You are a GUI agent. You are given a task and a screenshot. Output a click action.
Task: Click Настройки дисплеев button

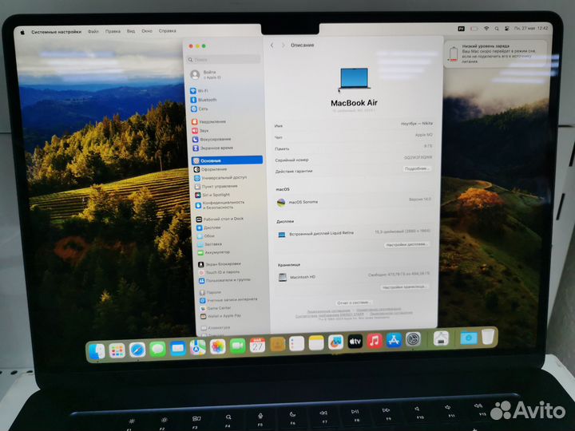coord(406,244)
